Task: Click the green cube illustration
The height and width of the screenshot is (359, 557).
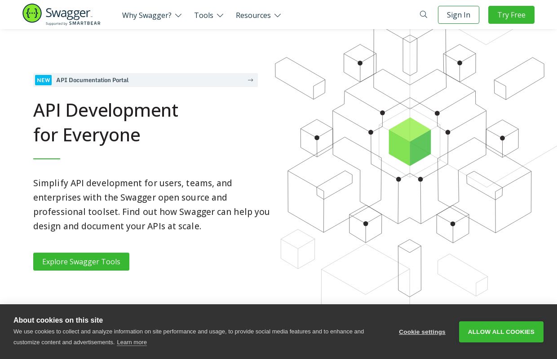Action: (410, 142)
